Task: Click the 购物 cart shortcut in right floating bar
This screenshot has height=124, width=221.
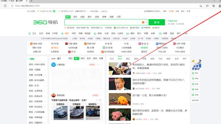Action: pyautogui.click(x=195, y=79)
